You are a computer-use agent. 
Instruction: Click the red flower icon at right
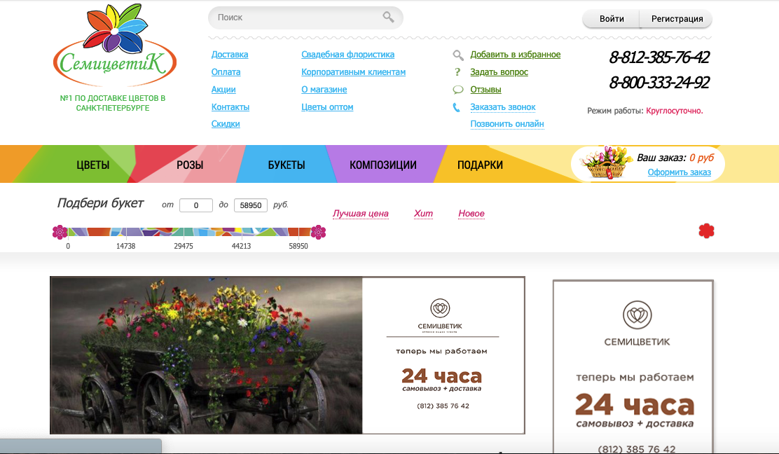click(x=706, y=231)
